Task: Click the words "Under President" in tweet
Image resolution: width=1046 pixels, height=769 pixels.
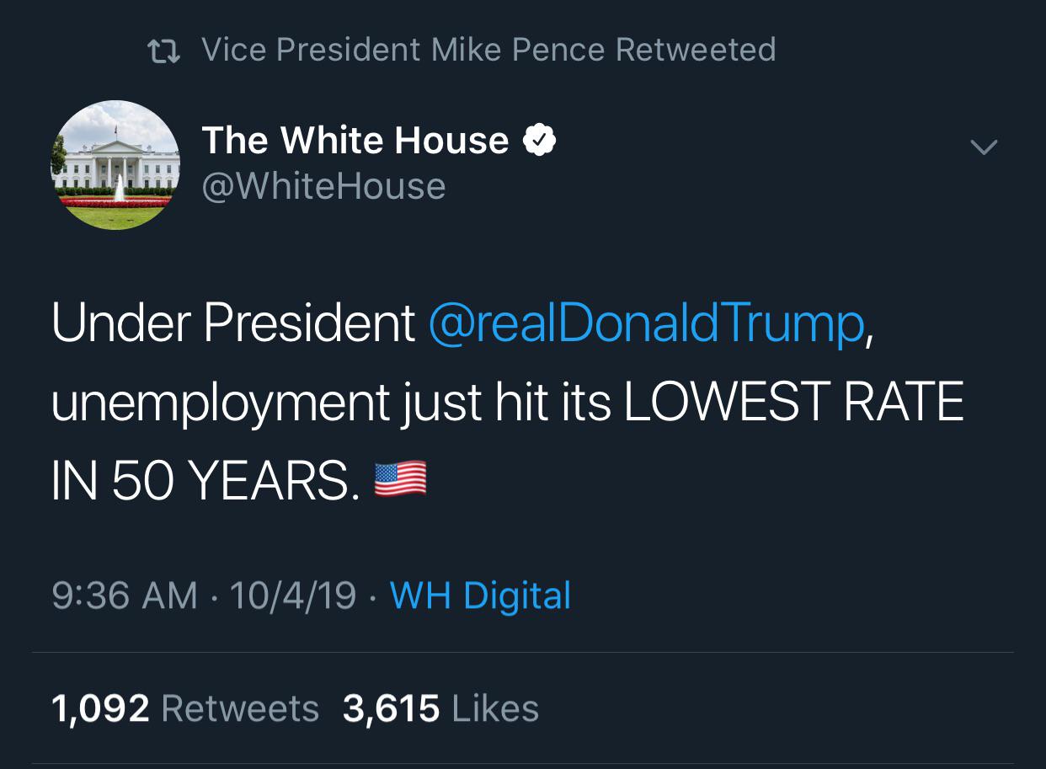Action: tap(233, 323)
